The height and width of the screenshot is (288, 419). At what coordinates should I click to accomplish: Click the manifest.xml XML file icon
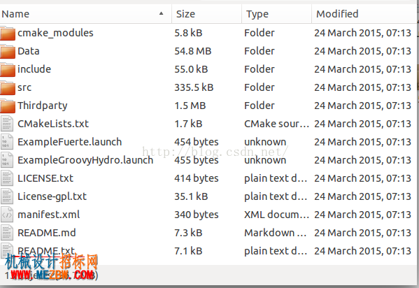point(7,215)
